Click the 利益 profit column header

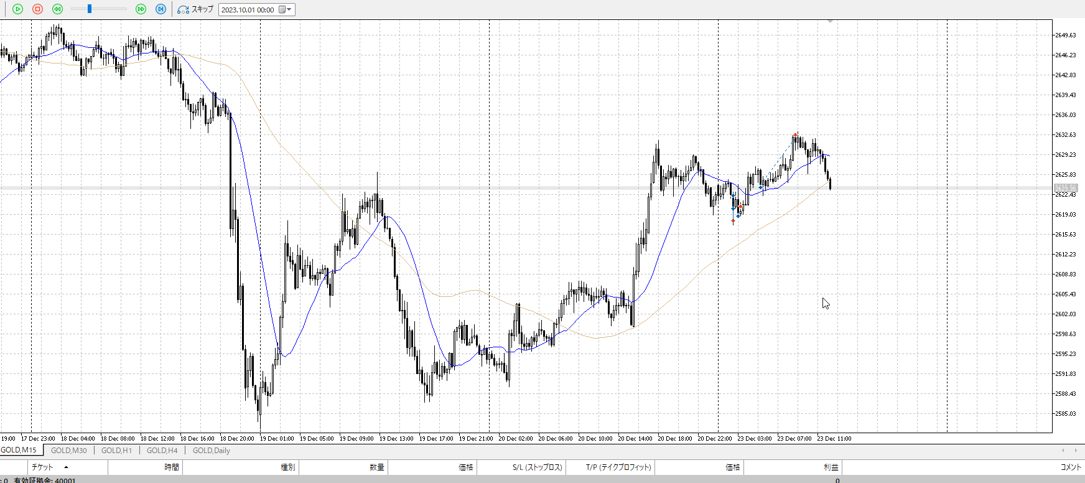(x=831, y=467)
